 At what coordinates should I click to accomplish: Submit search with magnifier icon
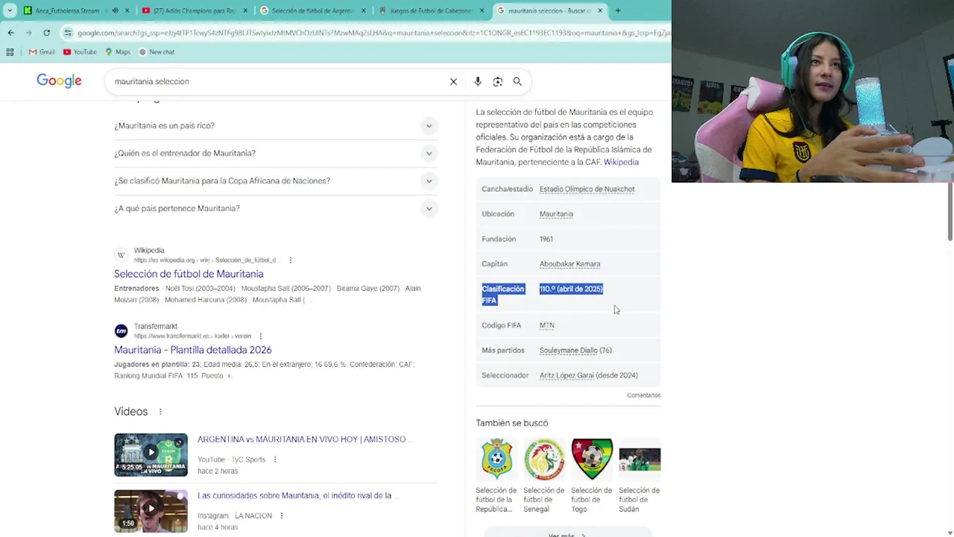pyautogui.click(x=517, y=81)
